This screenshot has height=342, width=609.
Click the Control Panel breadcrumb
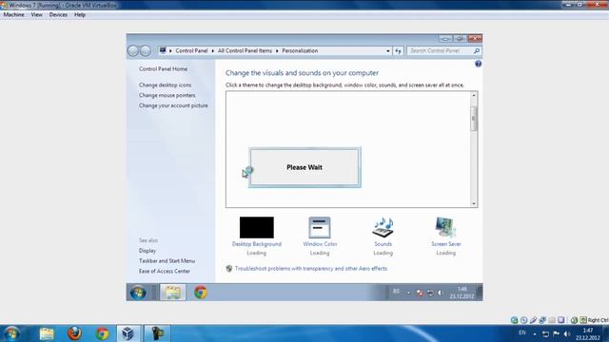(x=191, y=50)
